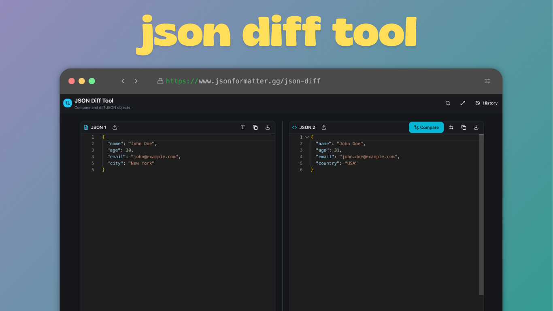Screen dimensions: 553x311
Task: Click the format text icon in JSON 1
Action: [243, 128]
